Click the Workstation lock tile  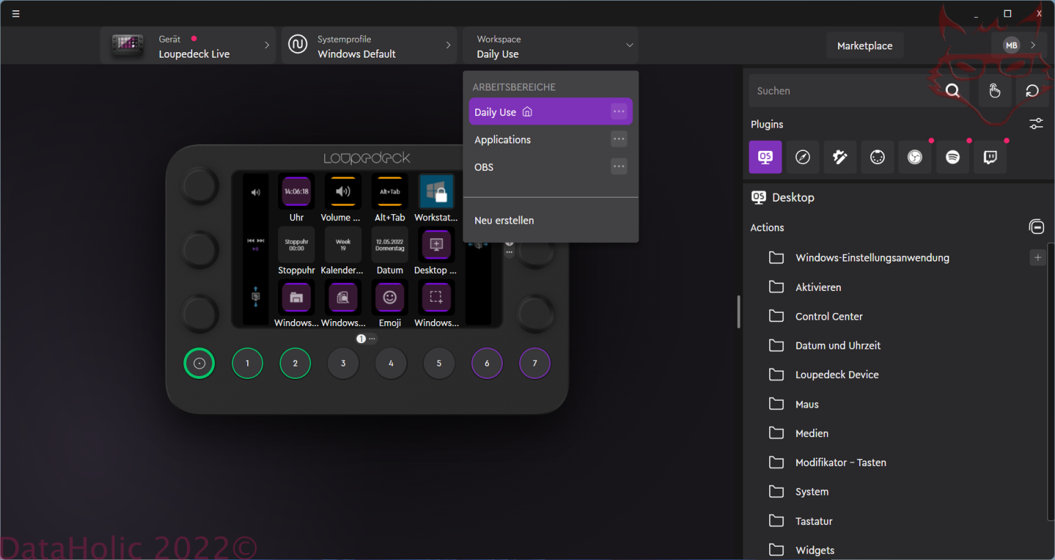[x=436, y=192]
